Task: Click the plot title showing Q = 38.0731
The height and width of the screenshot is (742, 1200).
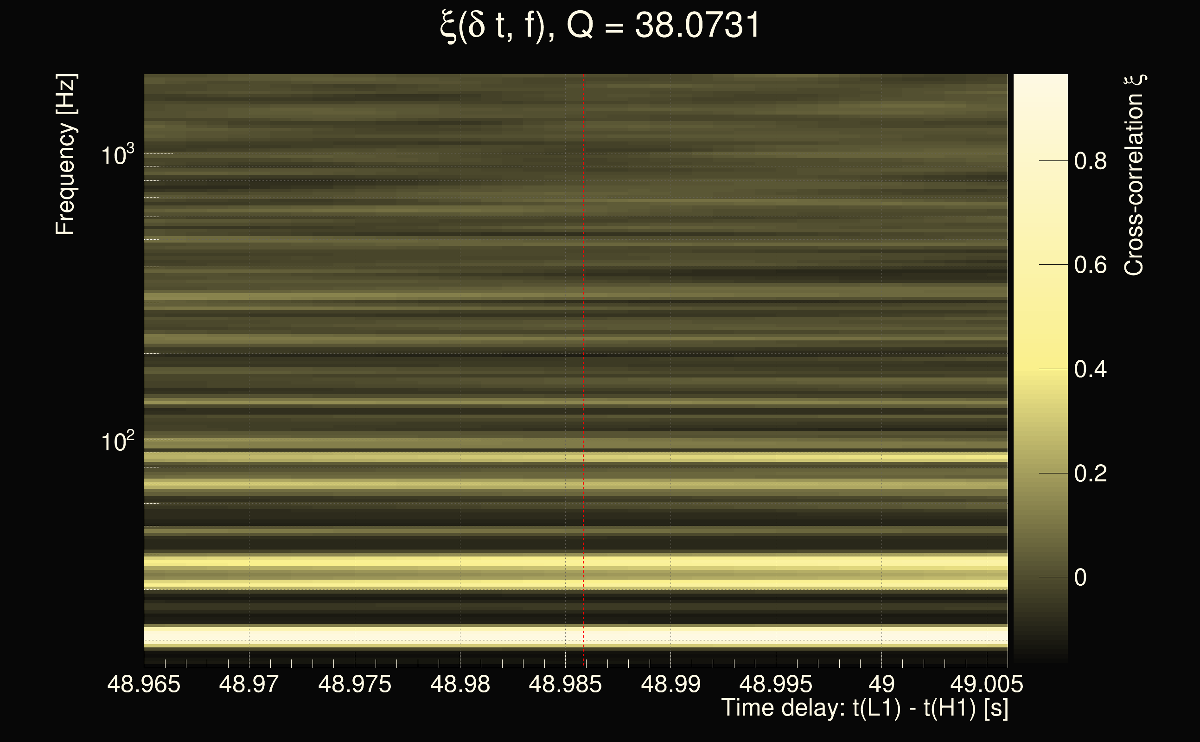Action: click(600, 26)
